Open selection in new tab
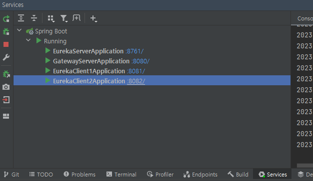 (x=76, y=18)
